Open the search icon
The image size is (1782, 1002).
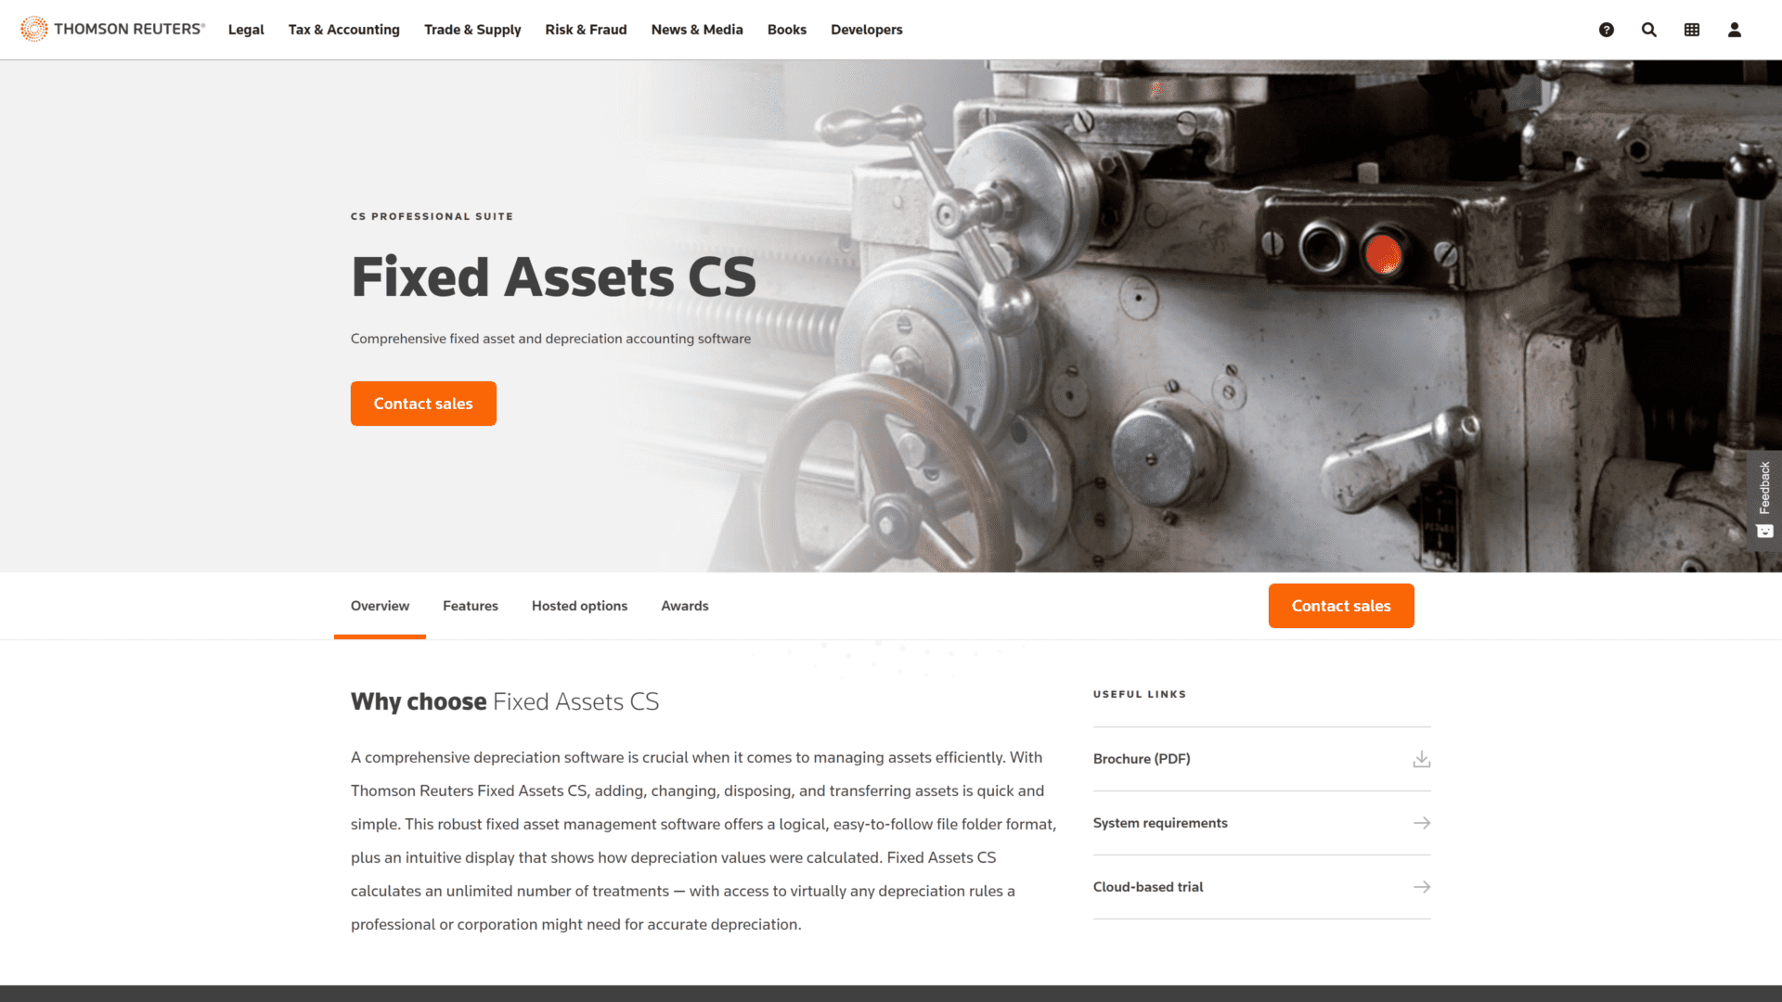(x=1648, y=28)
